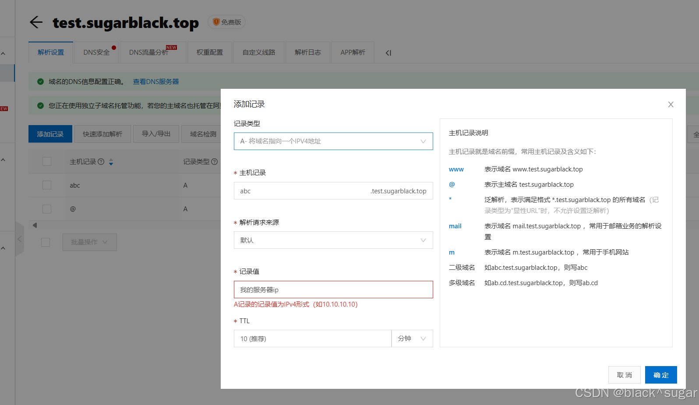This screenshot has width=699, height=405.
Task: Click the help icon next to 主机记录 column
Action: click(x=101, y=161)
